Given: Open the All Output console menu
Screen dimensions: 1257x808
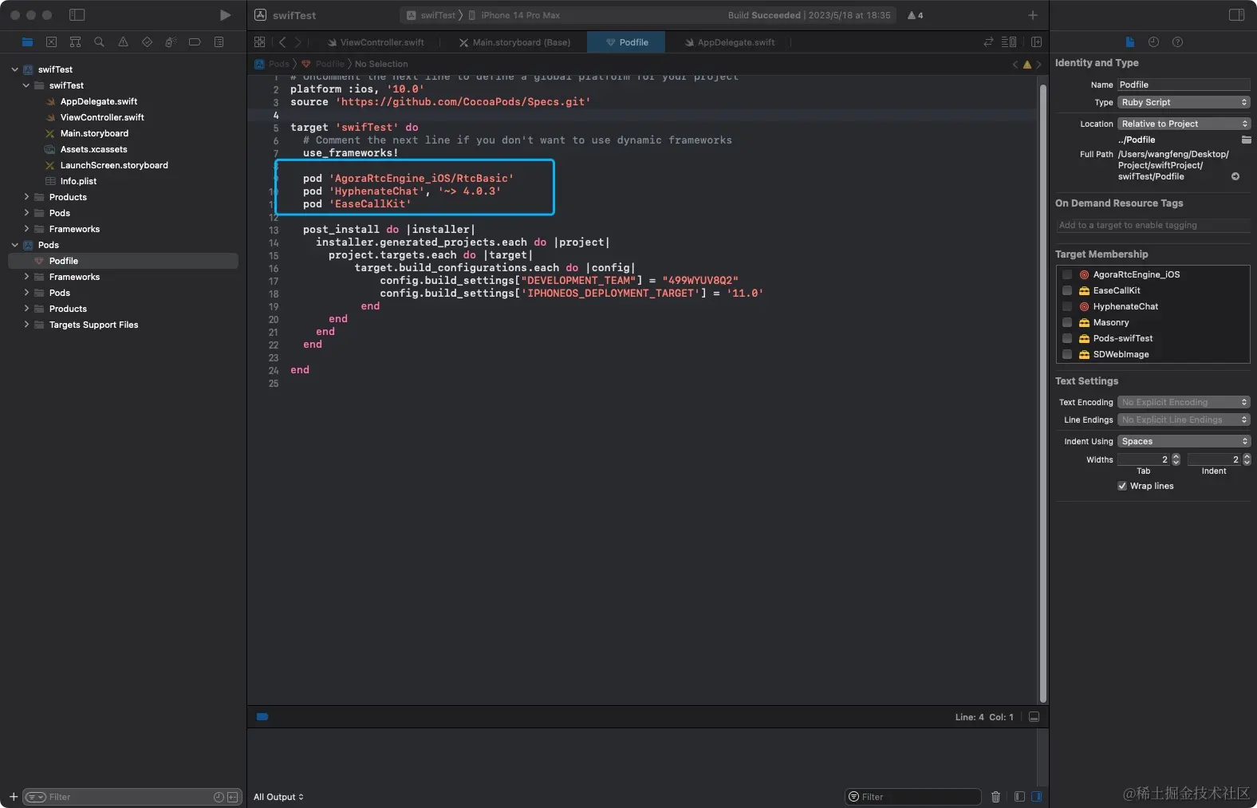Looking at the screenshot, I should point(278,797).
